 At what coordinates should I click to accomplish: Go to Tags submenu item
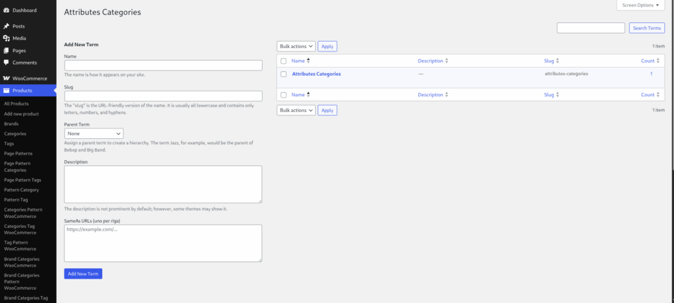point(9,144)
